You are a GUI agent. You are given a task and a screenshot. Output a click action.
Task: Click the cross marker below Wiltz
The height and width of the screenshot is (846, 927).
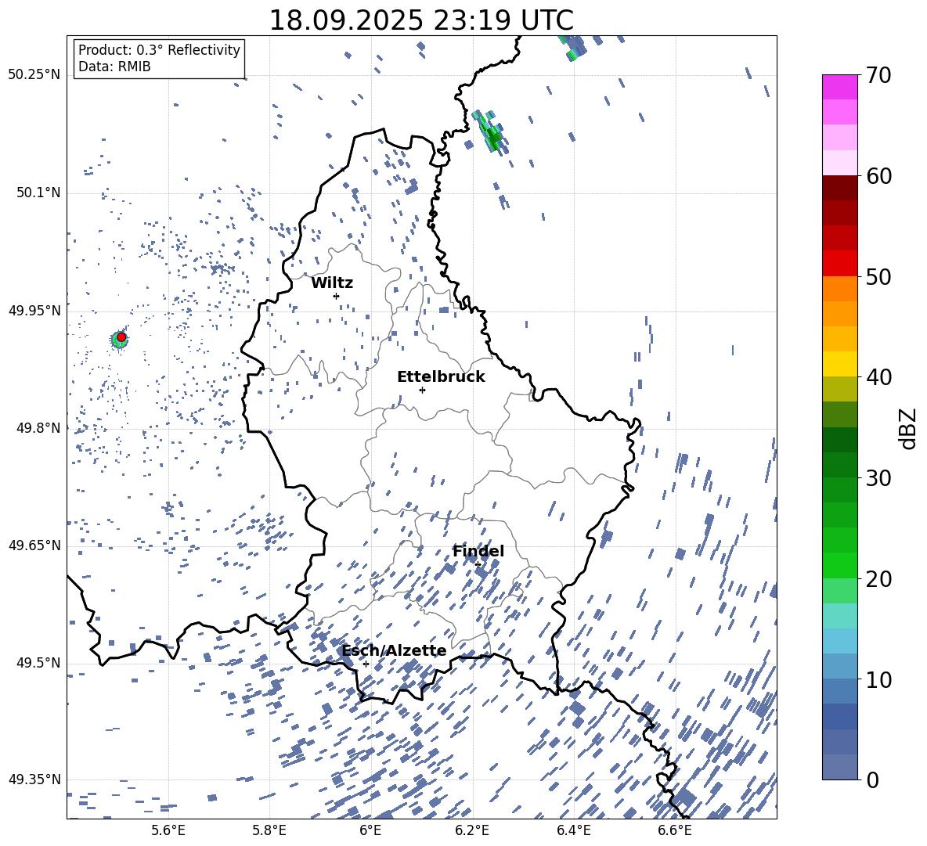[336, 296]
